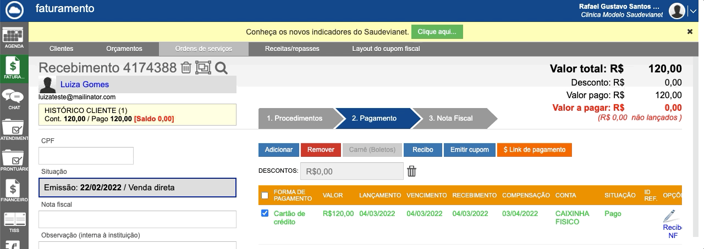
Task: Click the luizateste@mailinator.com email
Action: click(x=77, y=97)
